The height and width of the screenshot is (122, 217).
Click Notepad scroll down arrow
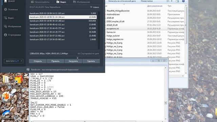(x=165, y=119)
